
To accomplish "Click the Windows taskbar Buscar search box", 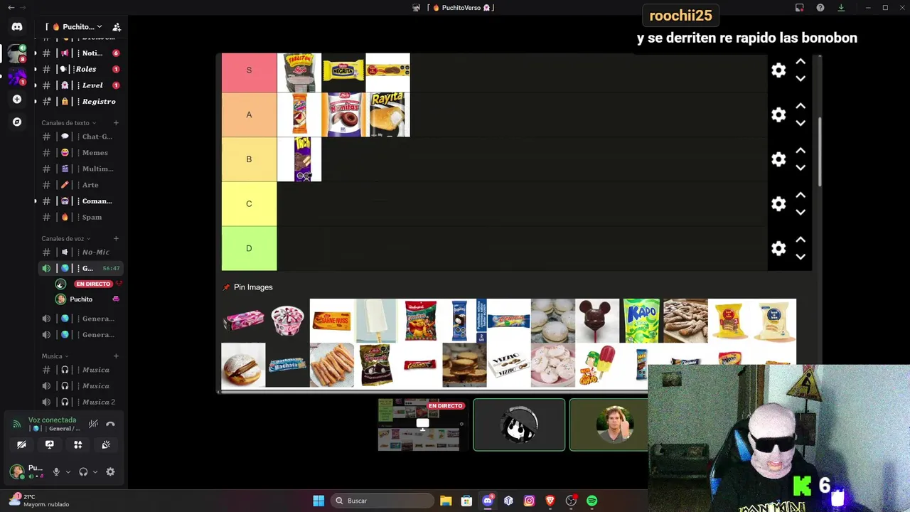I will click(382, 501).
